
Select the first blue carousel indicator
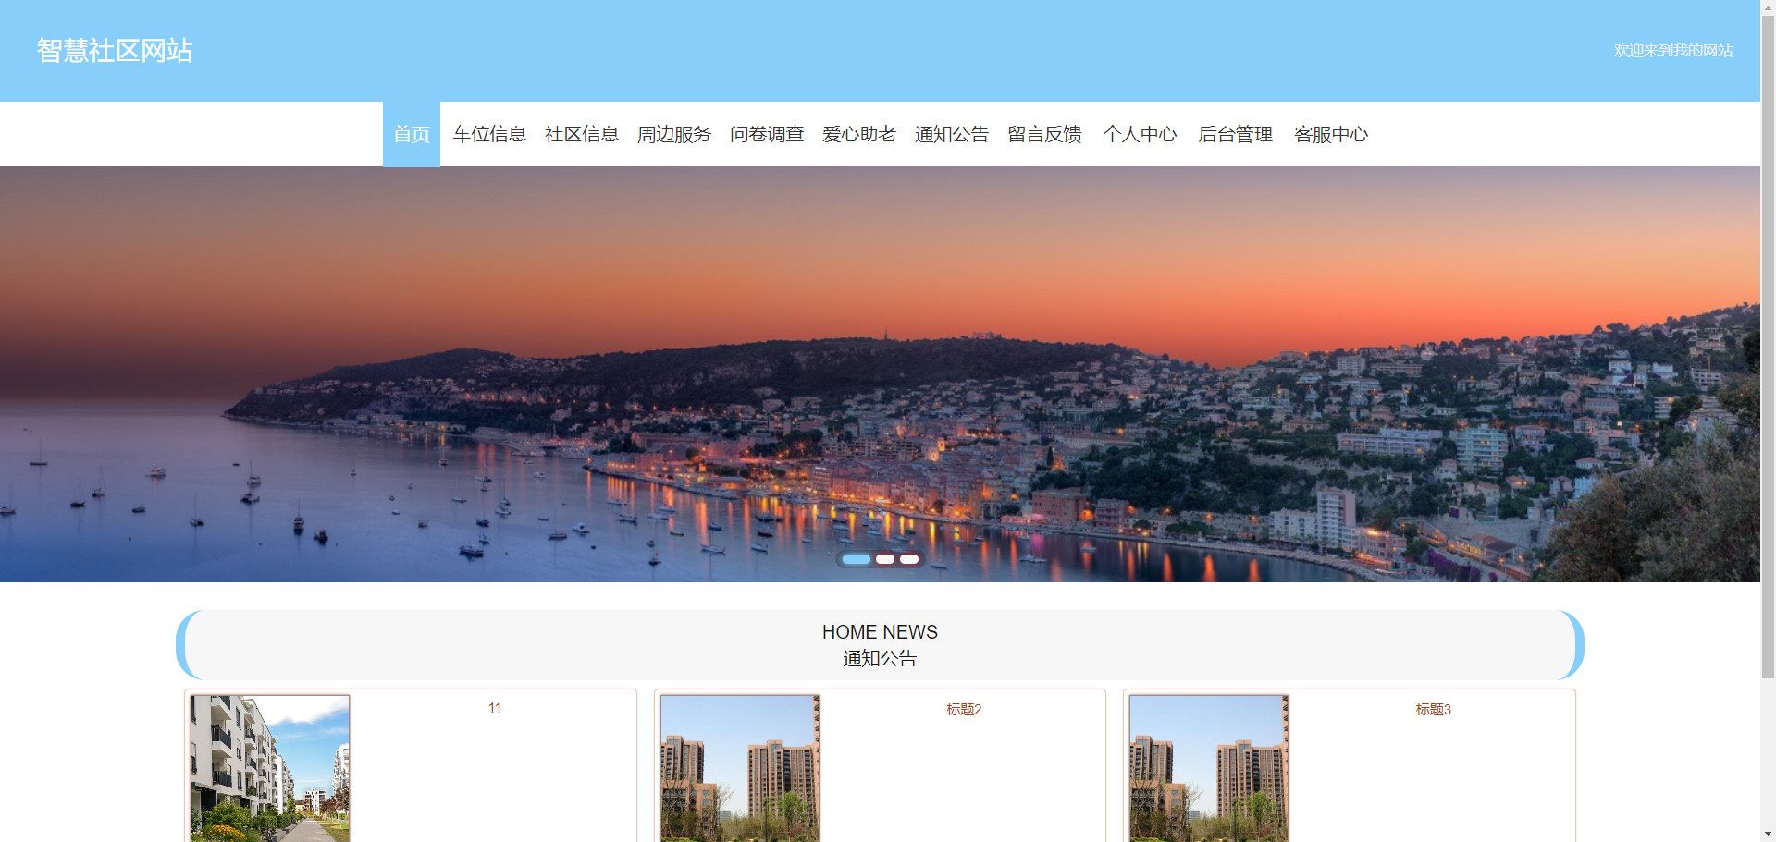(857, 559)
